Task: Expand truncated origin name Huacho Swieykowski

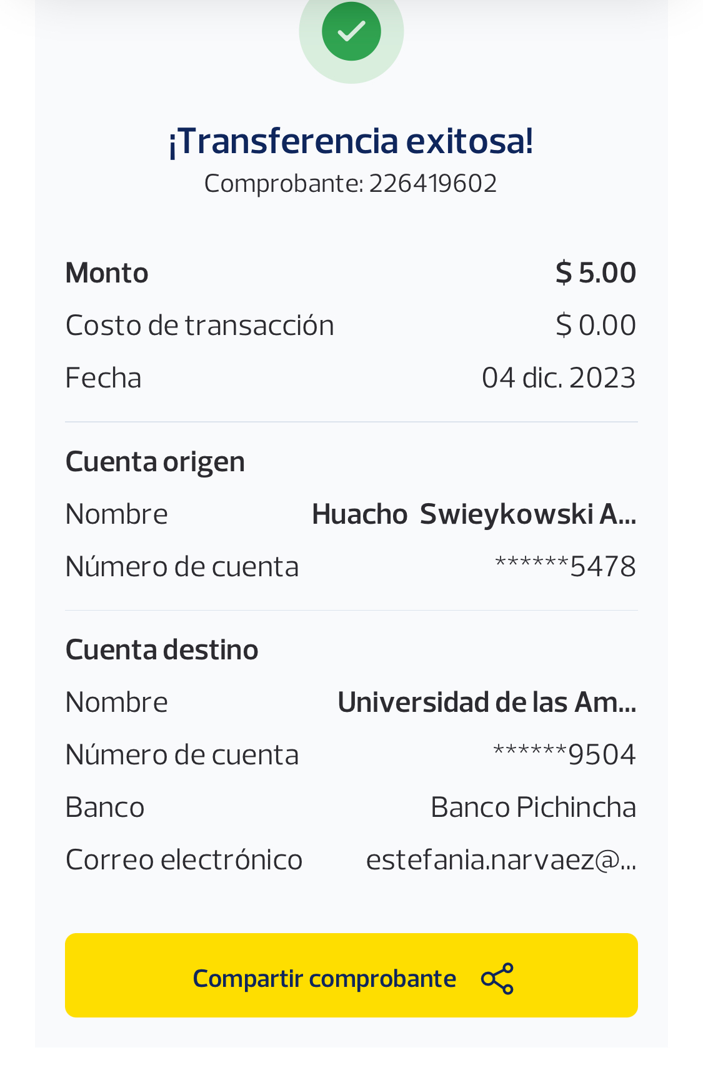Action: click(474, 514)
